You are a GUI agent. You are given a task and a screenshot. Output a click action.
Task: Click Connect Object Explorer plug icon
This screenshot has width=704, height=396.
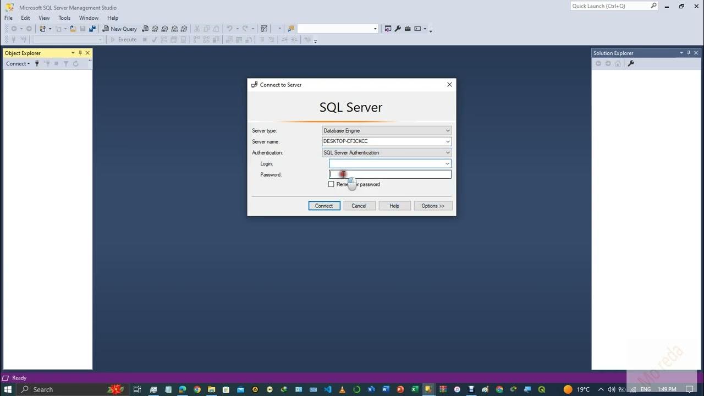pyautogui.click(x=37, y=64)
